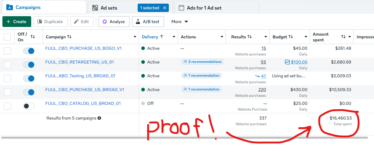
Task: Open FUUL_CBO_RETARGETING_US_01 campaign link
Action: click(x=79, y=62)
